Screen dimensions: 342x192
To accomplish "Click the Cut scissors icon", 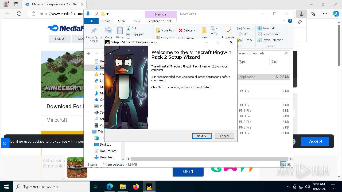I will point(129,28).
